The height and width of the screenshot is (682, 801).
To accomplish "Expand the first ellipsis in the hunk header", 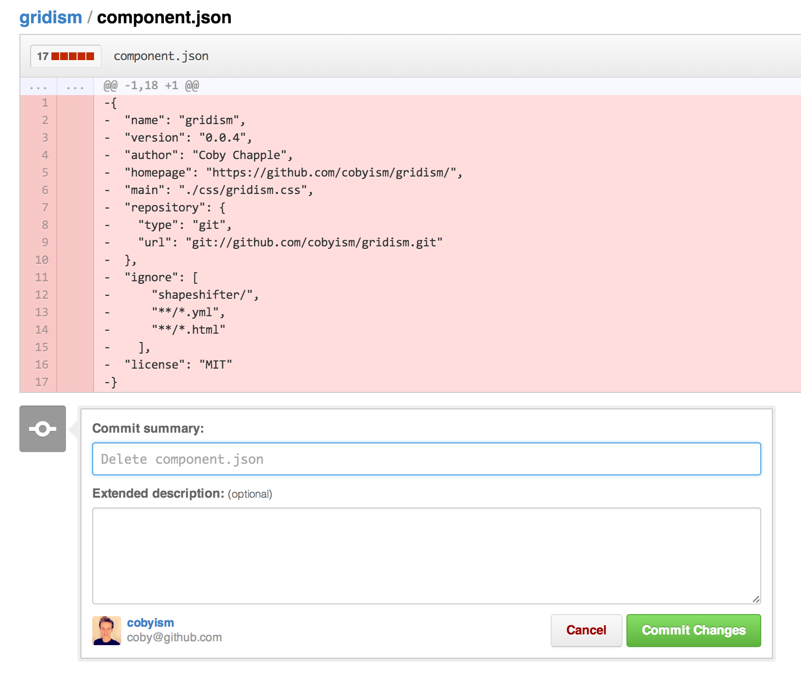I will click(x=38, y=86).
